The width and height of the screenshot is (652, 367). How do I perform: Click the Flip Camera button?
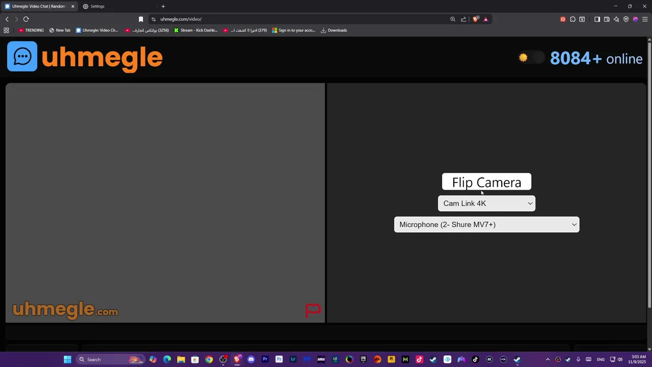pyautogui.click(x=486, y=182)
